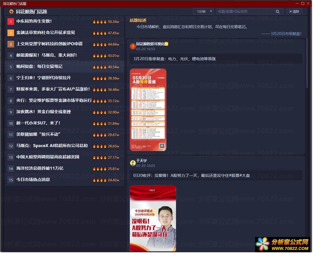Open topic 新能源爆发!马斯克,重大利好!

[47, 55]
